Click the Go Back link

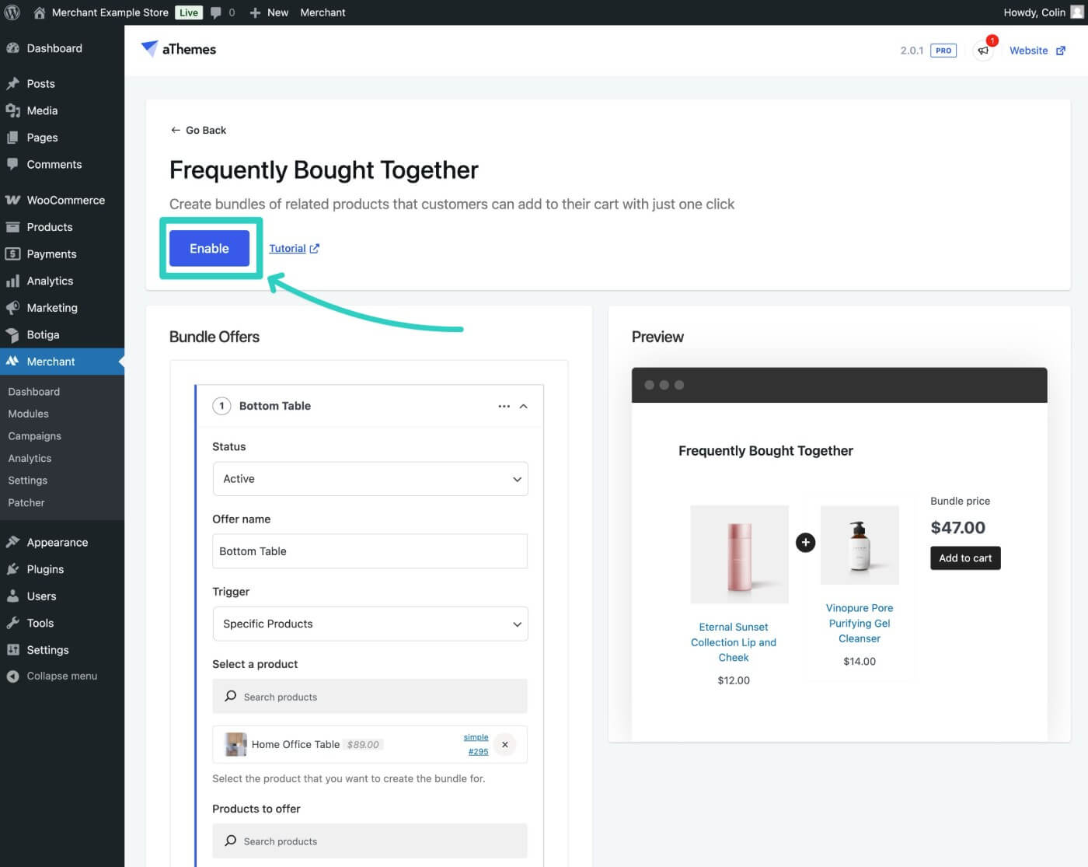coord(198,130)
